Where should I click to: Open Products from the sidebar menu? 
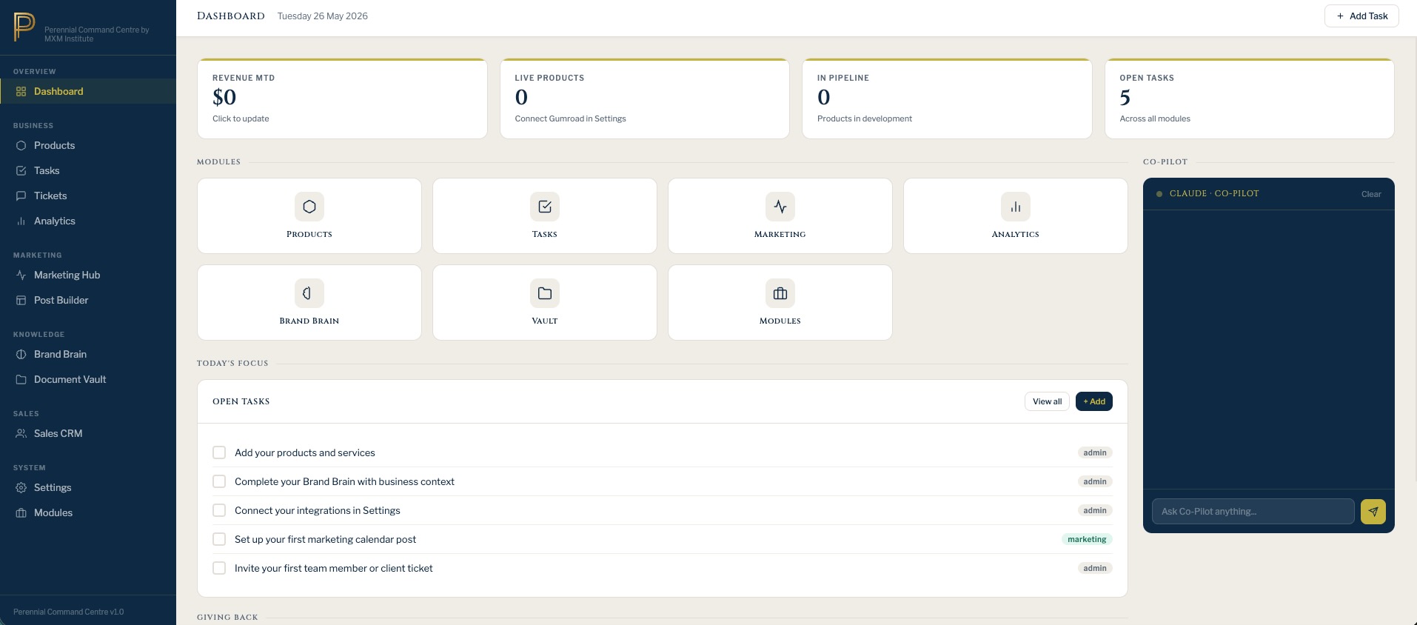(88, 145)
